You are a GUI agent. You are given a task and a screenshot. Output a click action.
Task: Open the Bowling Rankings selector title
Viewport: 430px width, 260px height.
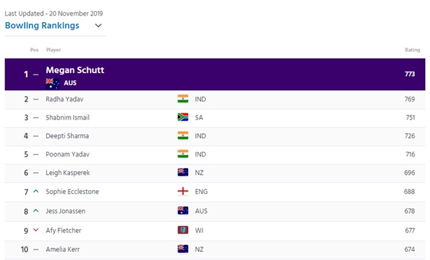click(42, 26)
